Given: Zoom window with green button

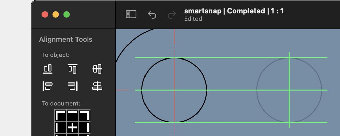Looking at the screenshot, I should [67, 15].
